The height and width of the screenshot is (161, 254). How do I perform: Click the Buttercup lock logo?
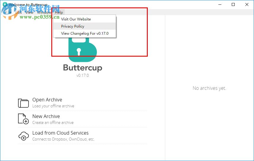pyautogui.click(x=82, y=49)
